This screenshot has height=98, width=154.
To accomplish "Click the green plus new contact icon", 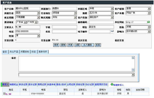I will pyautogui.click(x=112, y=84).
